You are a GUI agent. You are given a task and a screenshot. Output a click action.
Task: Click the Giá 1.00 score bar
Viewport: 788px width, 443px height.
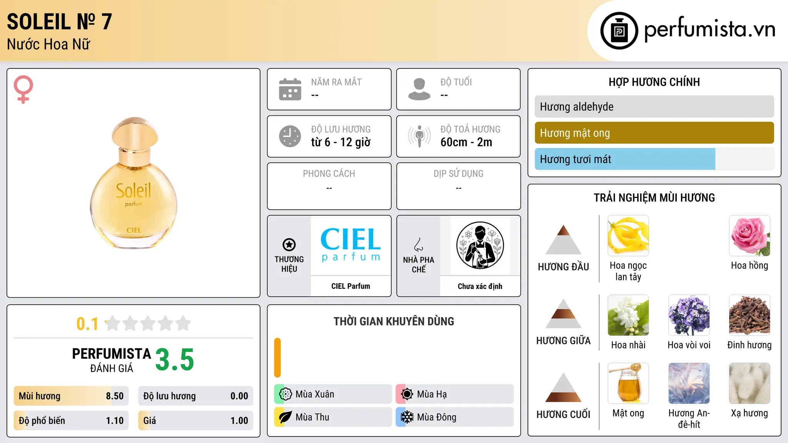[x=195, y=420]
